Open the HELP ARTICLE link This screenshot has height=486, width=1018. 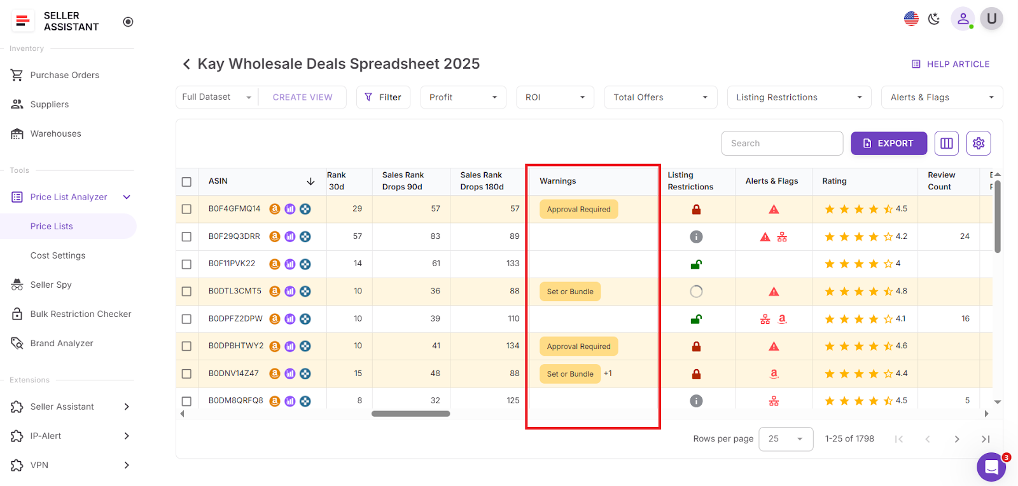tap(951, 64)
